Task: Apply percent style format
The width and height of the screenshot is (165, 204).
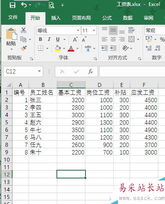Action: (x=162, y=39)
